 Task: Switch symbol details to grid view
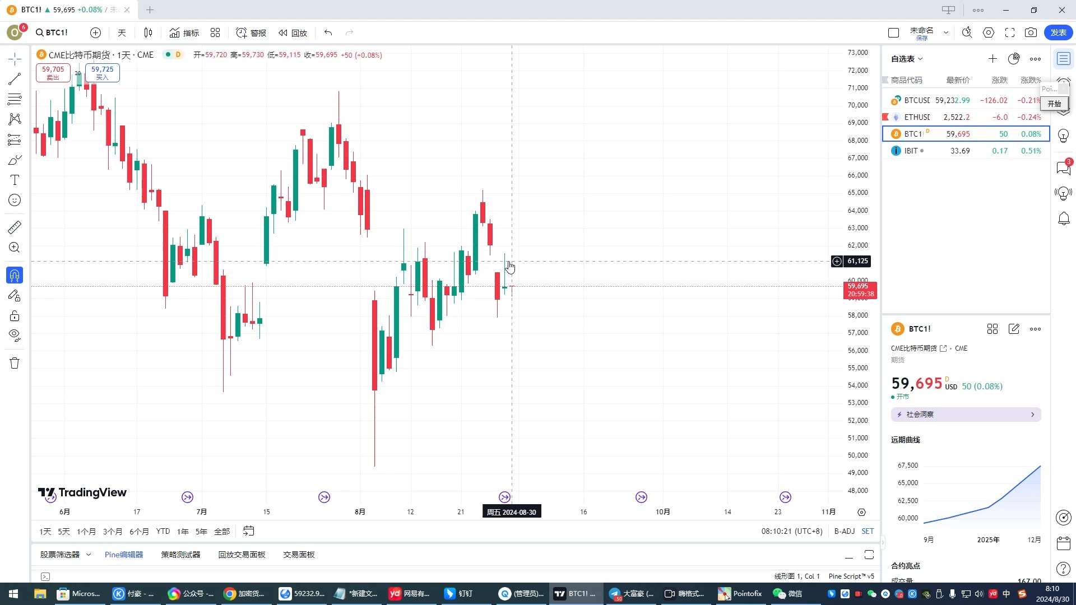pos(992,329)
